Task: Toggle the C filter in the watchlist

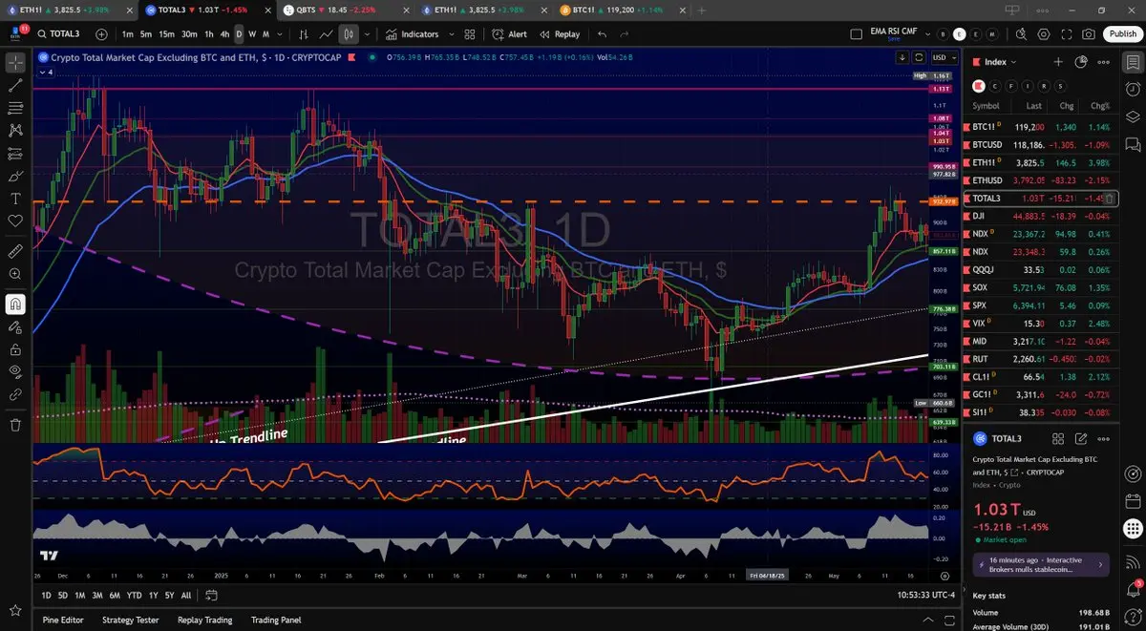Action: pos(995,85)
